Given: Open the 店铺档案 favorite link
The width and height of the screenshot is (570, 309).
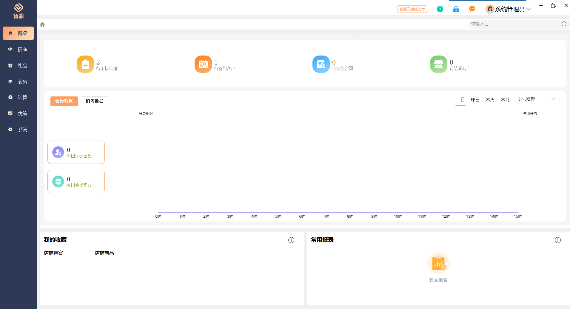Looking at the screenshot, I should coord(53,253).
